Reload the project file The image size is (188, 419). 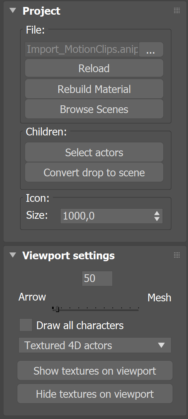pos(94,68)
